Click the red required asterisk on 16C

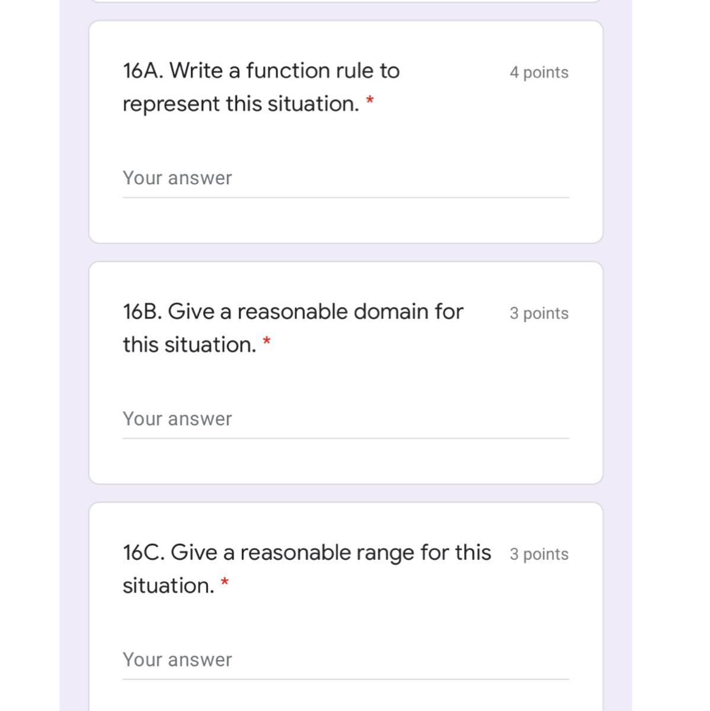click(x=225, y=582)
